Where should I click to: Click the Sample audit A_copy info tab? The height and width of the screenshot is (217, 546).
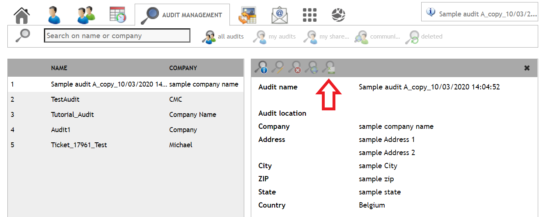click(x=479, y=12)
